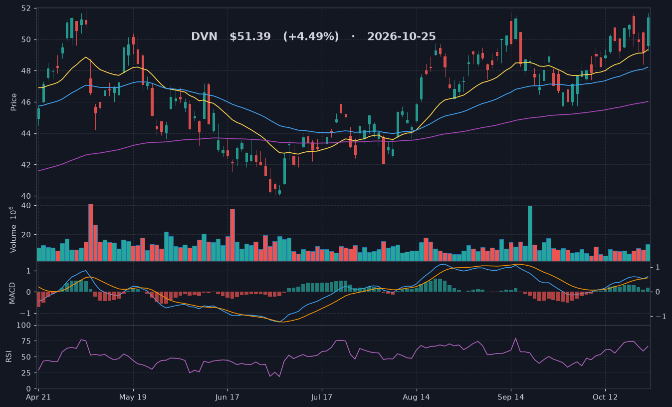672x407 pixels.
Task: Click the Volume 10⁶ axis label
Action: pos(13,229)
